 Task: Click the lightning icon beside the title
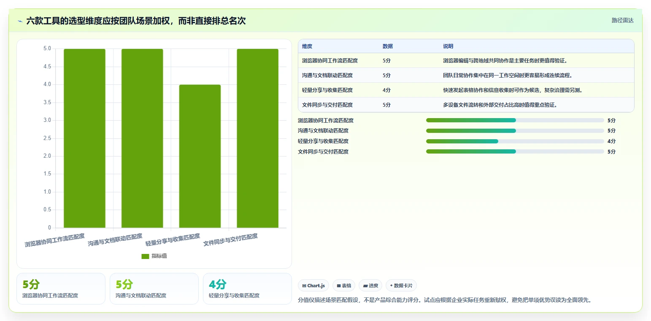pyautogui.click(x=20, y=21)
